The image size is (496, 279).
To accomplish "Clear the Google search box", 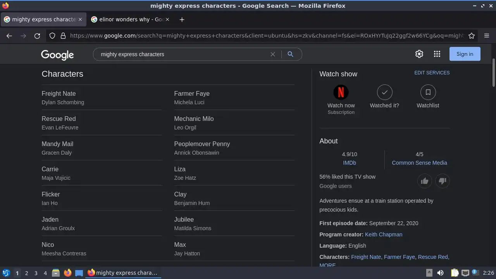I will click(x=273, y=54).
